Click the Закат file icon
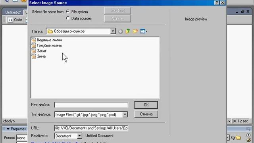Image resolution: width=254 pixels, height=143 pixels. point(34,51)
